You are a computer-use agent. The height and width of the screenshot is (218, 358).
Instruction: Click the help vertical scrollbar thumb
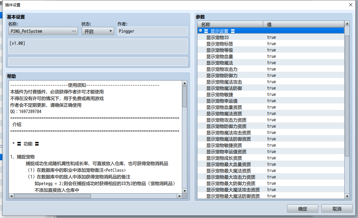click(185, 96)
